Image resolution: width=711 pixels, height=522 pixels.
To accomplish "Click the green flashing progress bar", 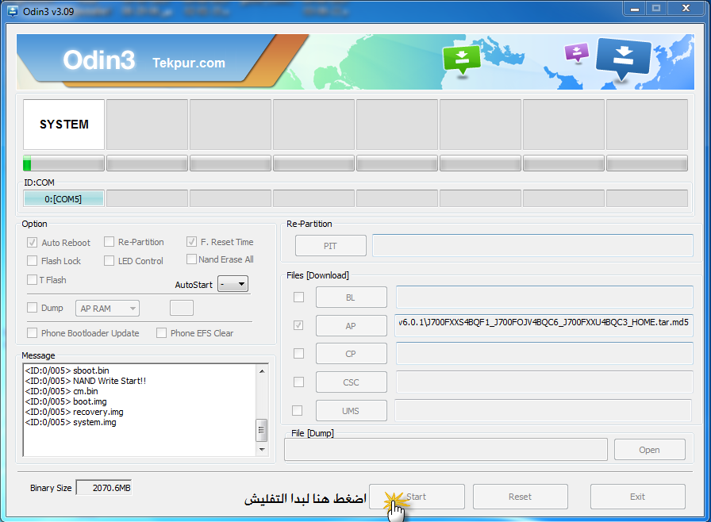I will pyautogui.click(x=63, y=163).
